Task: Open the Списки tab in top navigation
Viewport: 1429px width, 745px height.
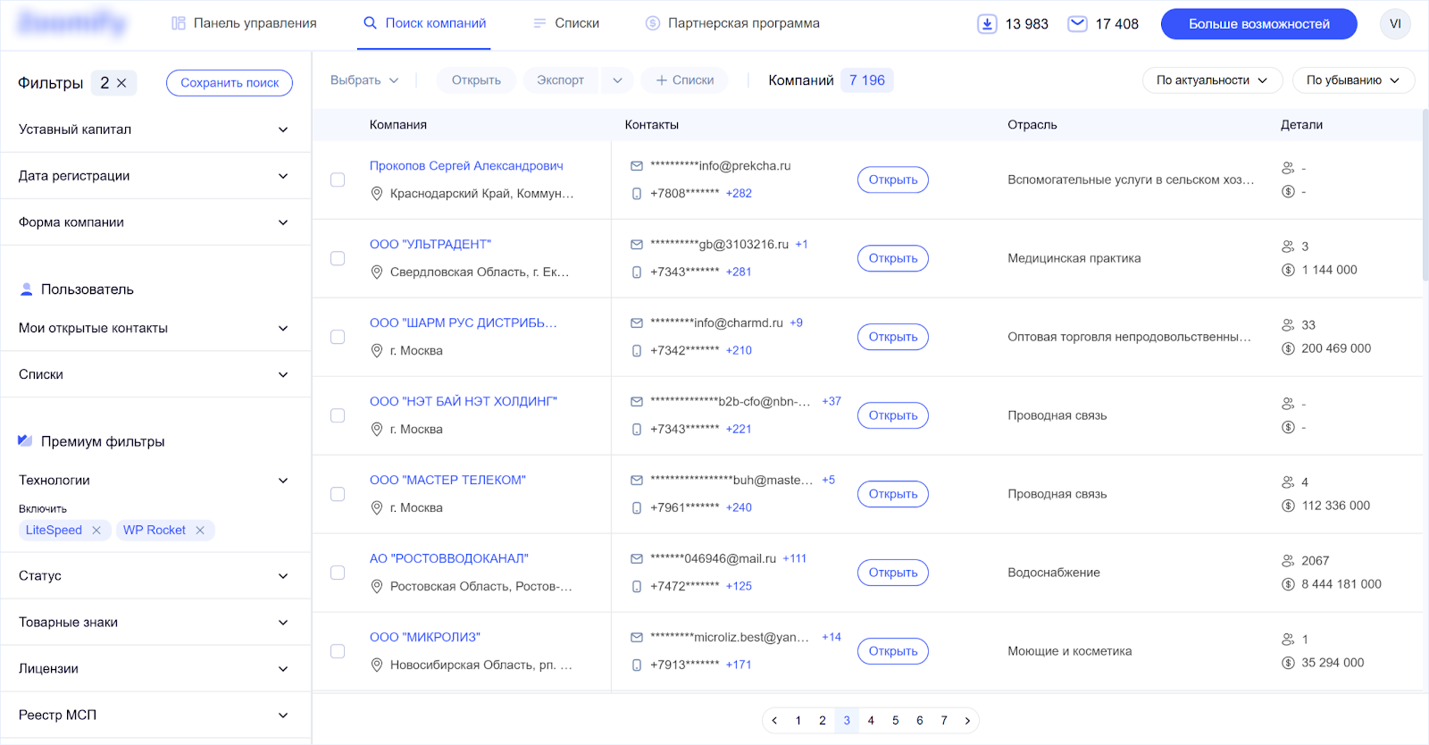Action: point(566,23)
